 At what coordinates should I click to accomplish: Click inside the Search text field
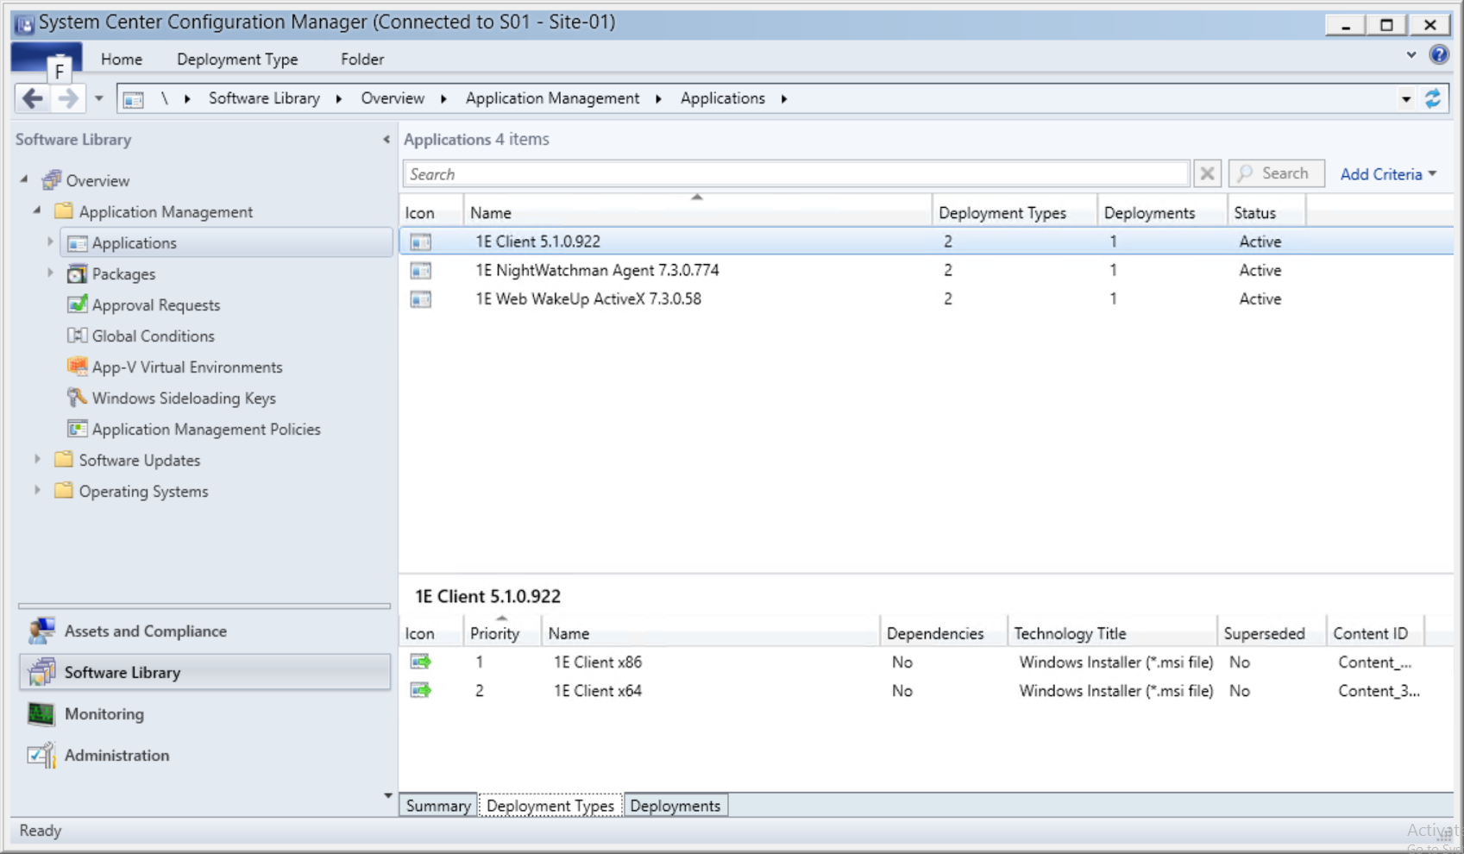794,174
